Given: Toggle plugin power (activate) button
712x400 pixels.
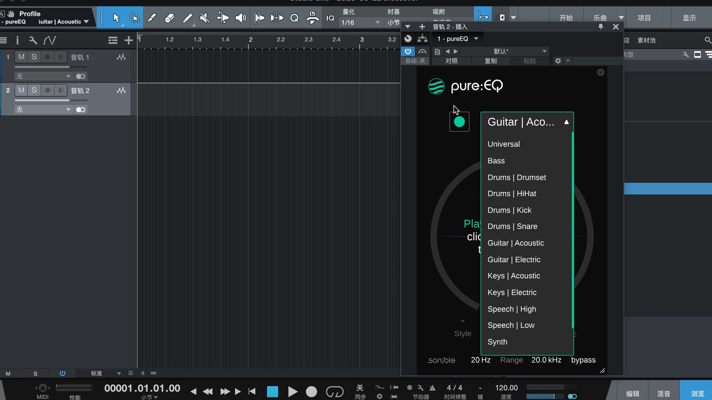Looking at the screenshot, I should [408, 51].
